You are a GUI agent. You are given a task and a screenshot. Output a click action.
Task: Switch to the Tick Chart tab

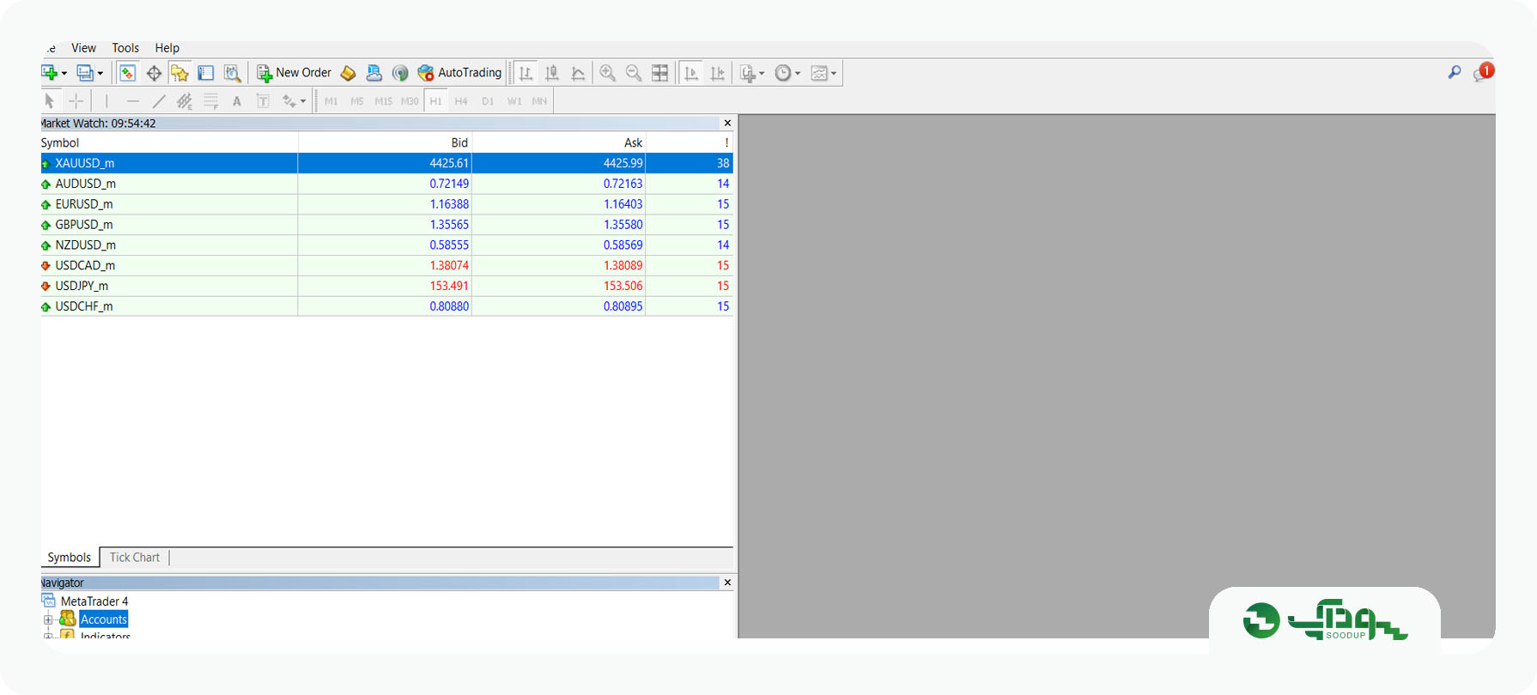135,558
